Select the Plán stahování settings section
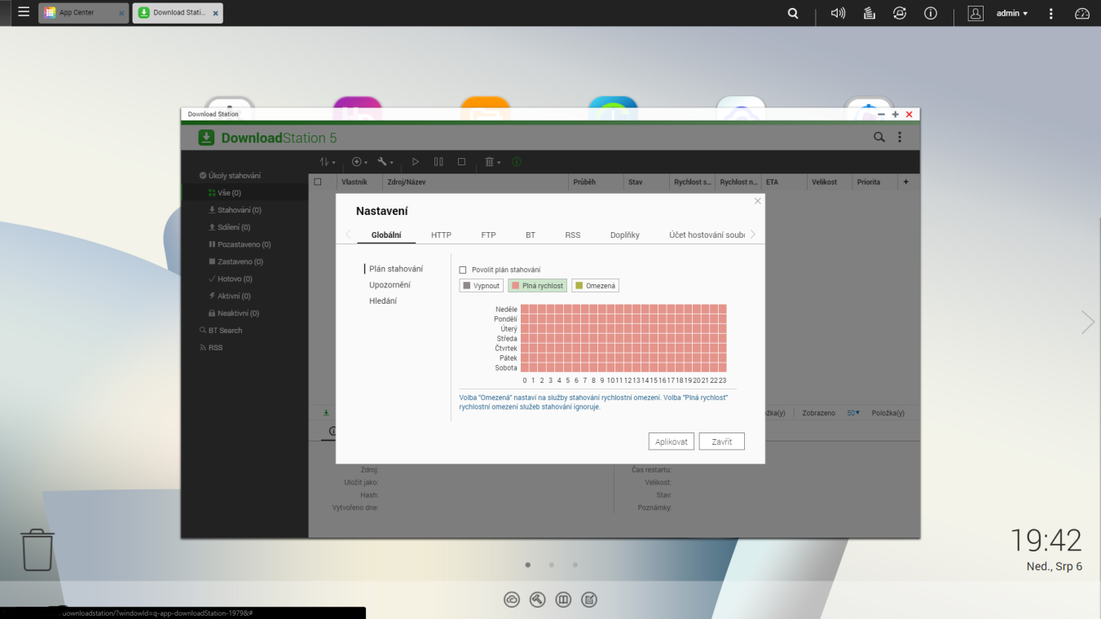The width and height of the screenshot is (1101, 619). click(x=396, y=269)
